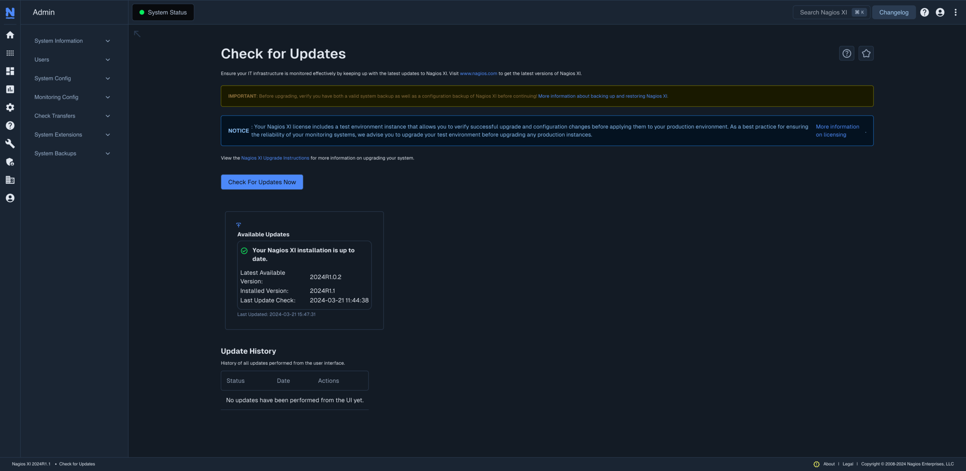Open the reports chart icon in the sidebar
966x471 pixels.
click(10, 89)
